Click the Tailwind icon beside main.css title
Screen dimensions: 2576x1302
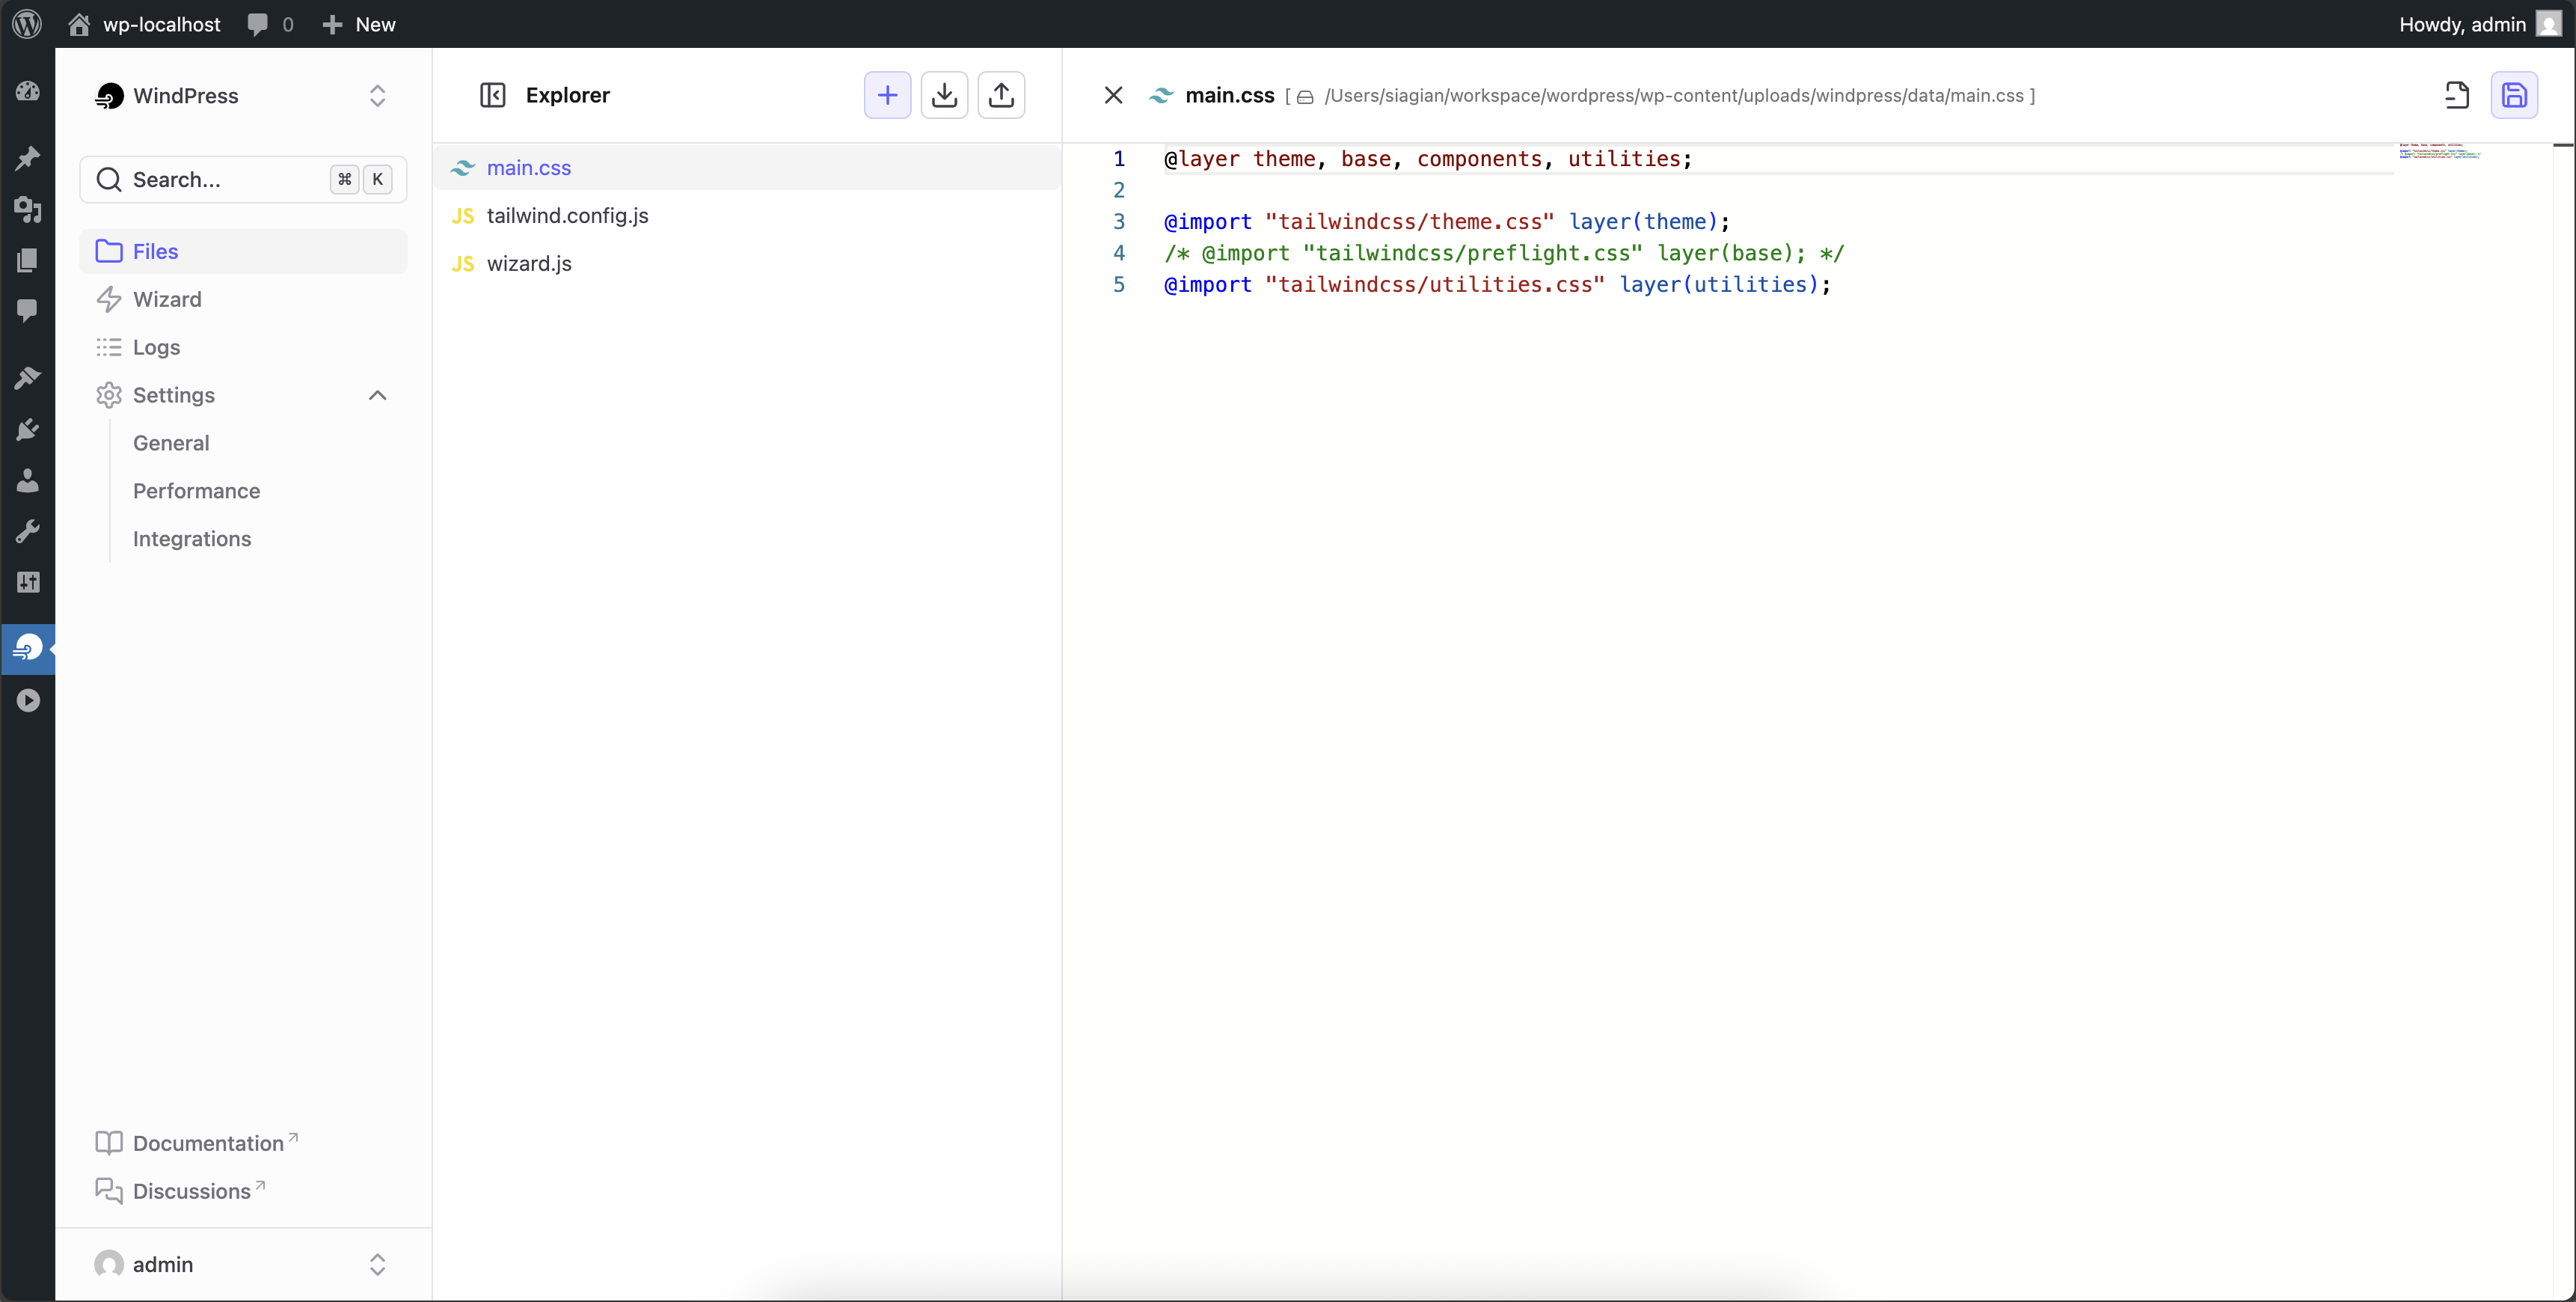[x=1161, y=96]
